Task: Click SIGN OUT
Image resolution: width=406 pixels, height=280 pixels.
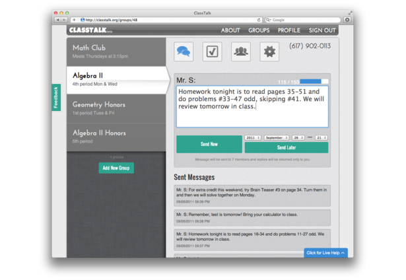Action: tap(322, 30)
